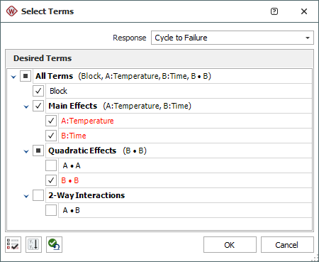Uncheck the Block checkbox
This screenshot has width=319, height=262.
click(38, 91)
